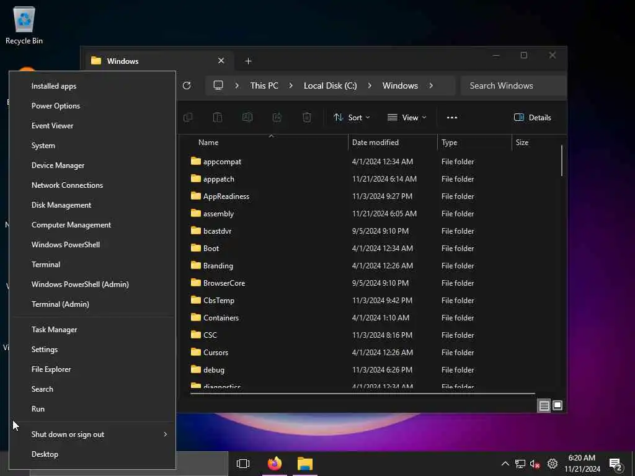Click the This PC monitor icon in address bar

(218, 86)
